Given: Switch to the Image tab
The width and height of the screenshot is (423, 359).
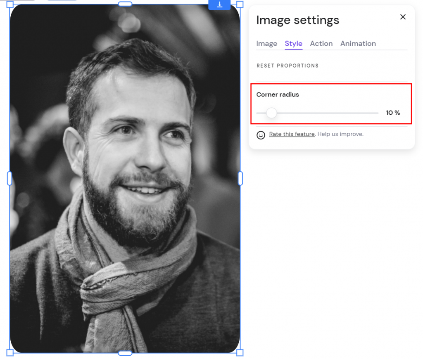Looking at the screenshot, I should tap(266, 43).
